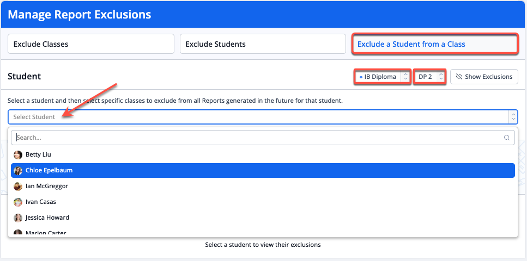This screenshot has width=527, height=261.
Task: Open Exclude a Student from a Class tab
Action: click(434, 44)
